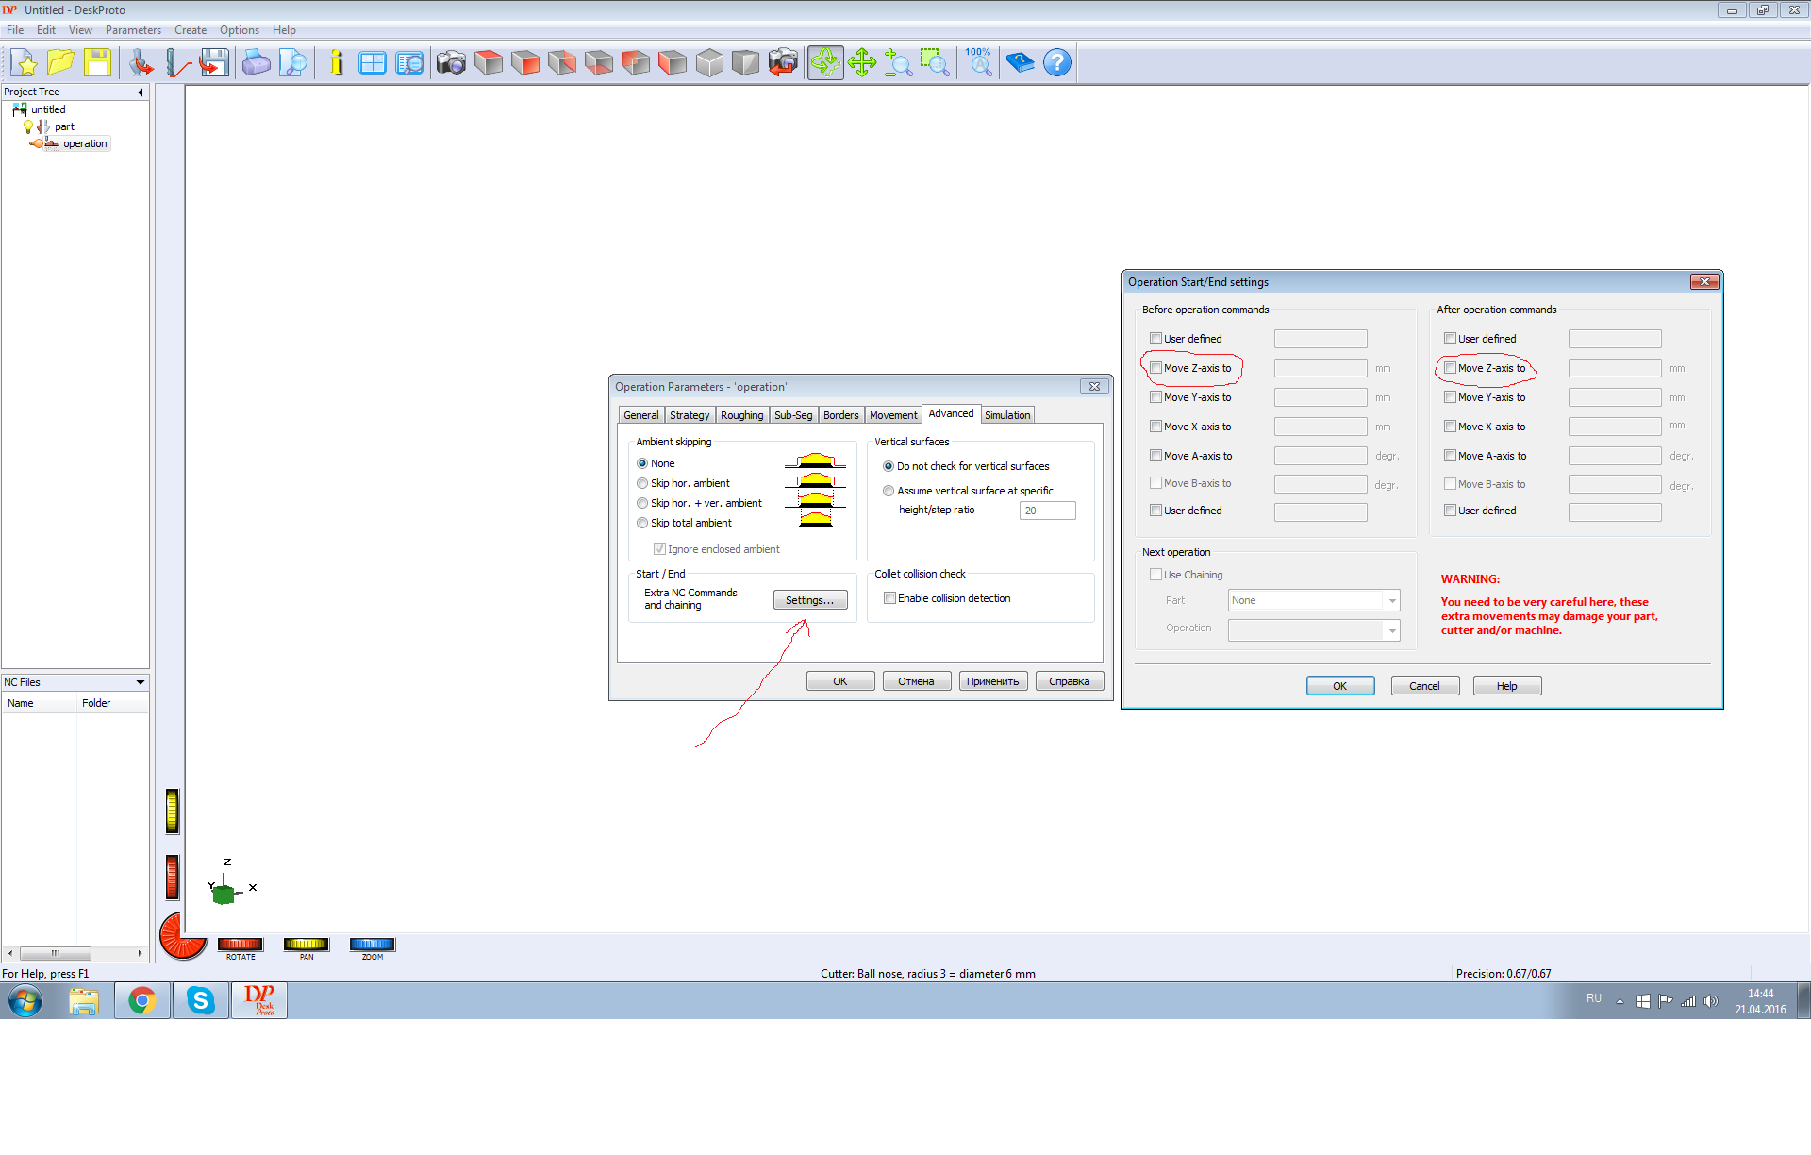Select Skip total ambient radio option
This screenshot has width=1811, height=1155.
642,523
